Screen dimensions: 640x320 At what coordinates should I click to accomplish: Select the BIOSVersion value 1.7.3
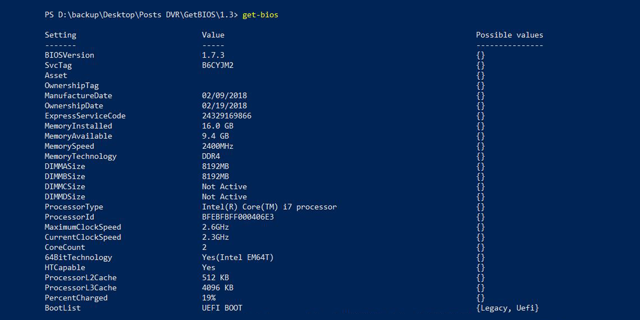pyautogui.click(x=213, y=55)
